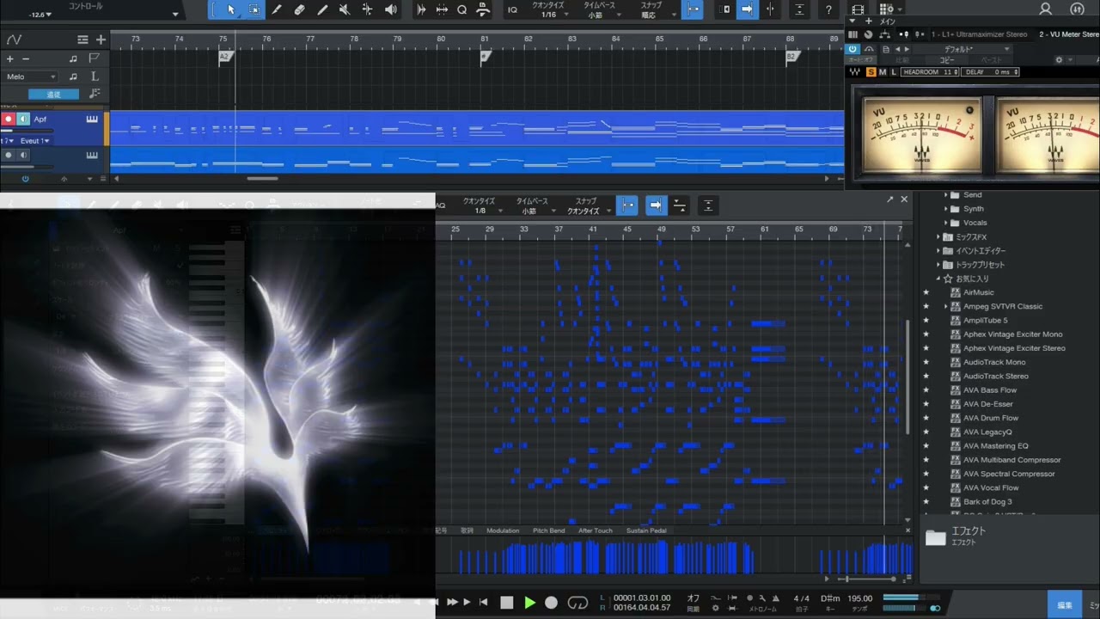Image resolution: width=1100 pixels, height=619 pixels.
Task: Click the コピー copy button in plugin header
Action: point(947,60)
